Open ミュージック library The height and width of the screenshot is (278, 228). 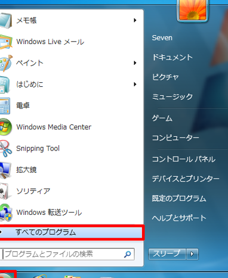(172, 96)
